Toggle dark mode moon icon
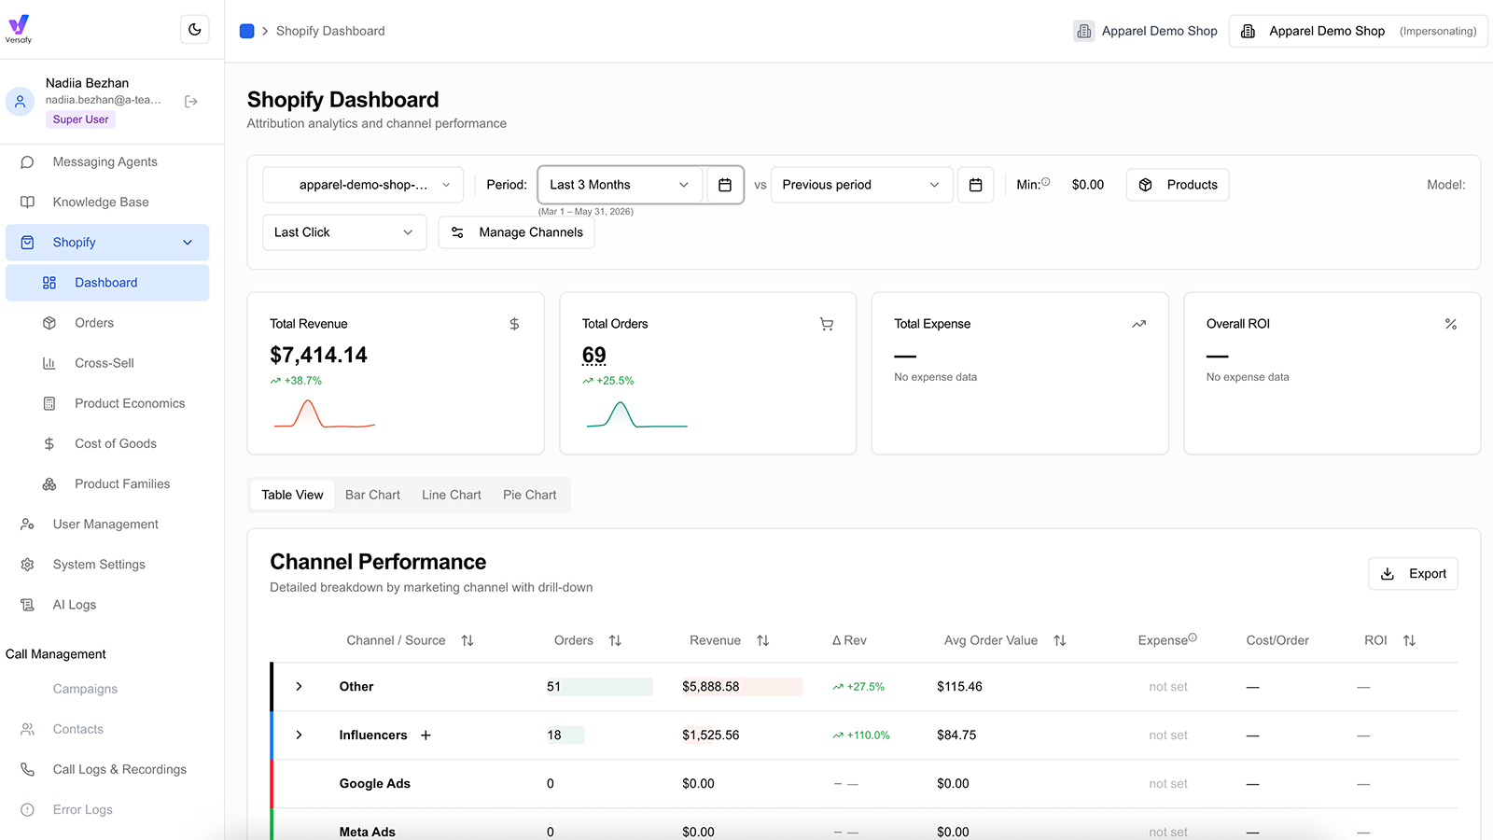 click(194, 30)
